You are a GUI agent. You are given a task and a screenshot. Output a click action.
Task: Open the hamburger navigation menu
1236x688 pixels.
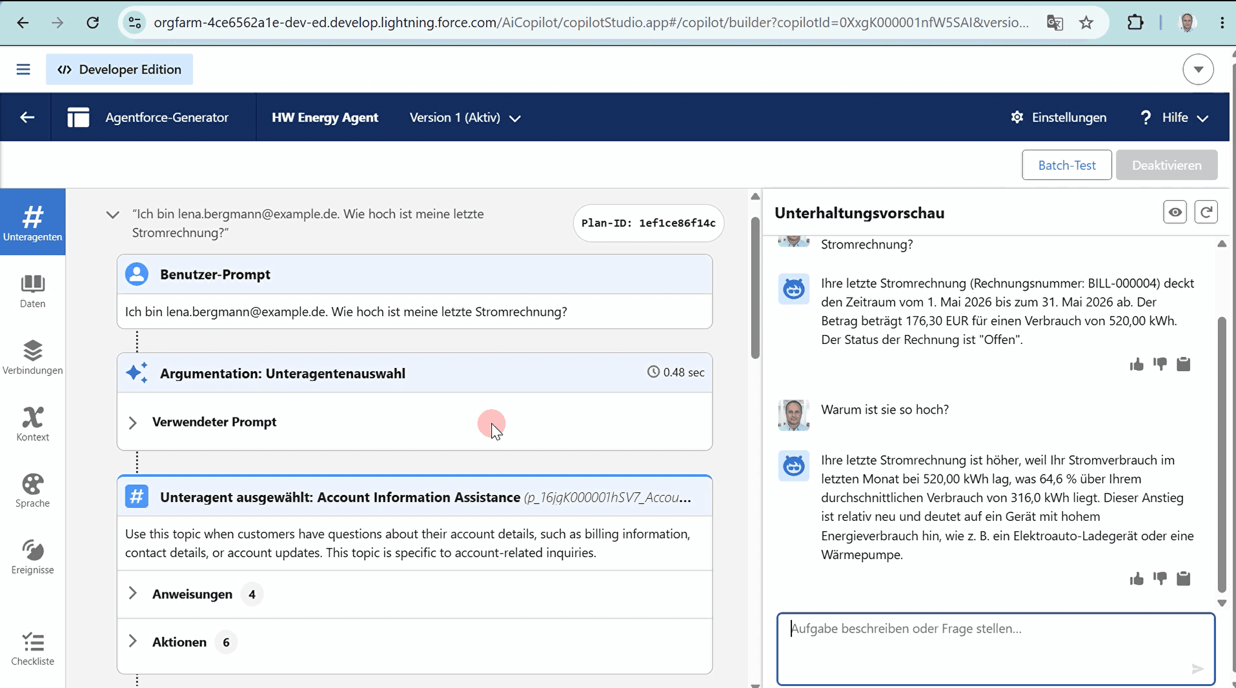tap(23, 69)
